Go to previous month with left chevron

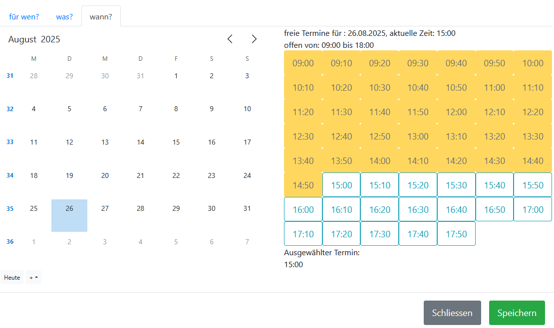click(x=230, y=39)
